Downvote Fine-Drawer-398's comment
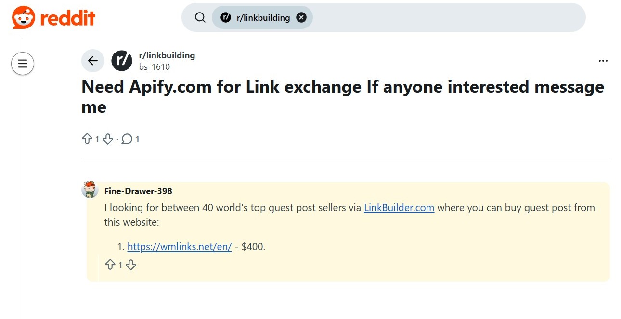 [x=131, y=265]
